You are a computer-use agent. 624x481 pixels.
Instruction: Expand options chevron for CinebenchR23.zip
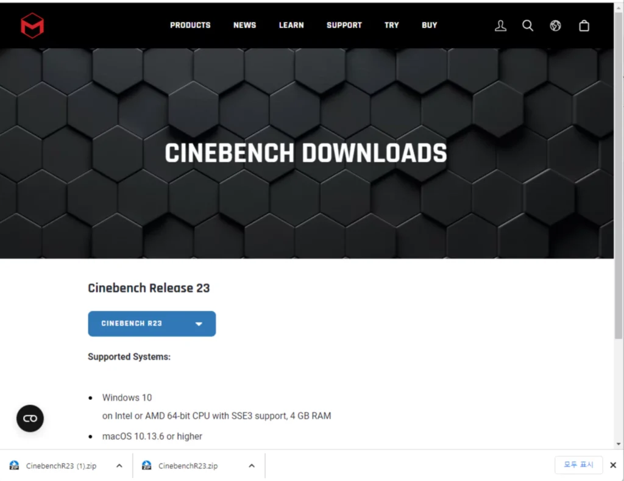(252, 466)
